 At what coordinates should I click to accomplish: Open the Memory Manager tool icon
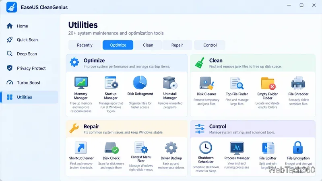[x=81, y=83]
